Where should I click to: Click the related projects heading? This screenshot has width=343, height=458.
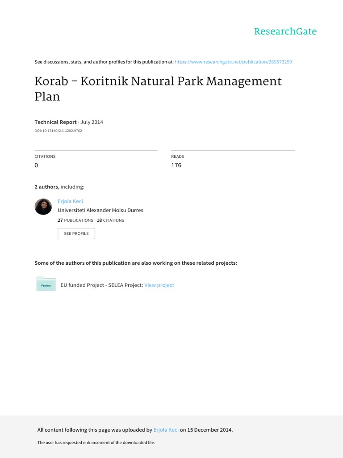pos(136,263)
